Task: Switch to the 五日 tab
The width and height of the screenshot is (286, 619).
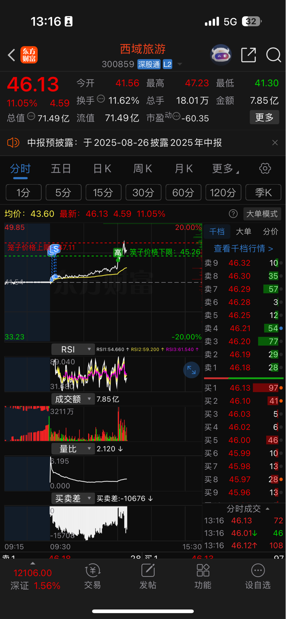Action: 61,169
